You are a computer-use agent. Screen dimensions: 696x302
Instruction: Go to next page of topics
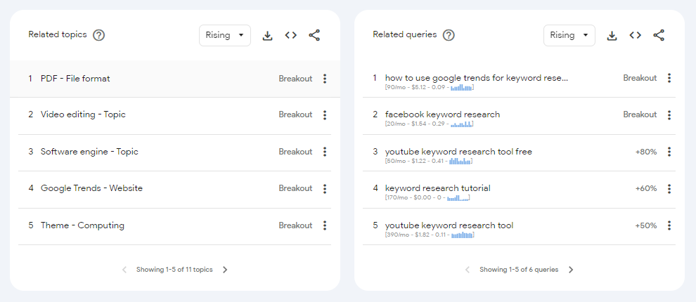click(225, 270)
